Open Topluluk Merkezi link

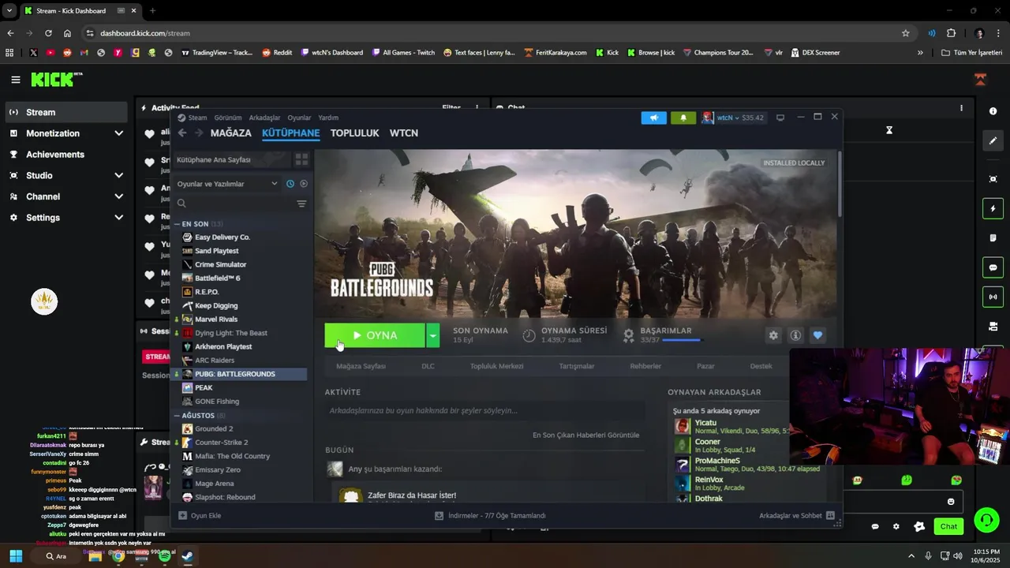[496, 366]
